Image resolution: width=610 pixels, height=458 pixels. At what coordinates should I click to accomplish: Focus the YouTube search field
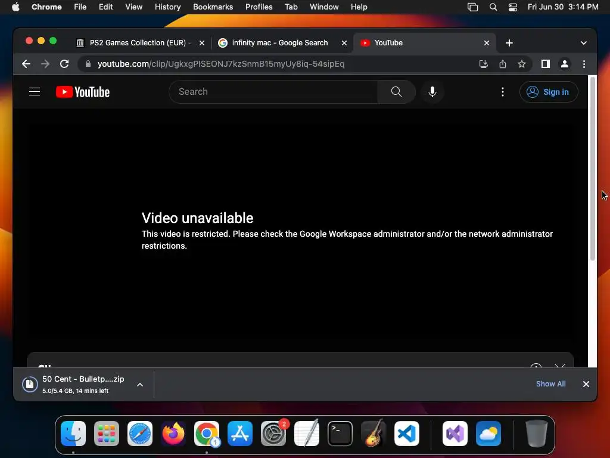[x=273, y=92]
